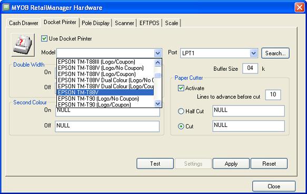Image resolution: width=307 pixels, height=194 pixels.
Task: Open the Pole Display tab
Action: (x=95, y=23)
